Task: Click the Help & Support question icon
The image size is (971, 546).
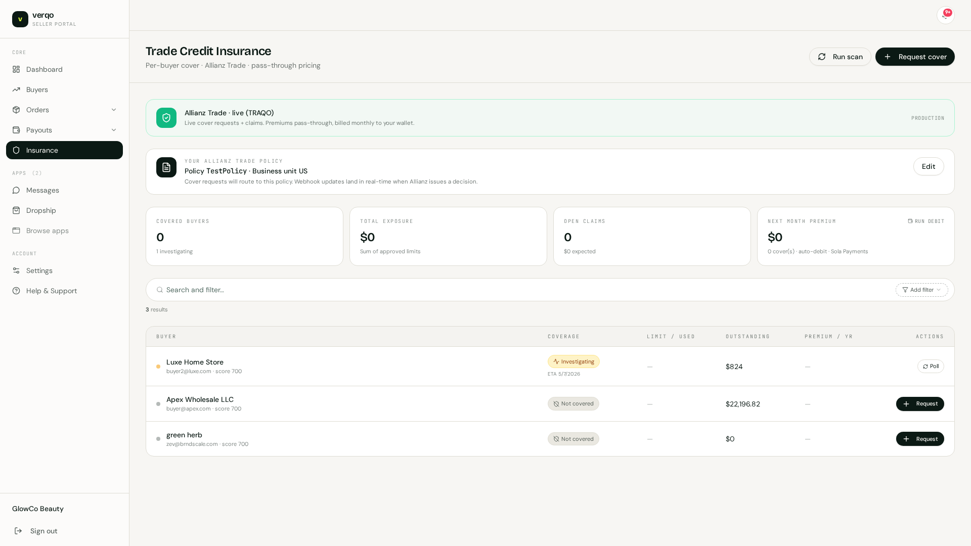Action: (x=16, y=291)
